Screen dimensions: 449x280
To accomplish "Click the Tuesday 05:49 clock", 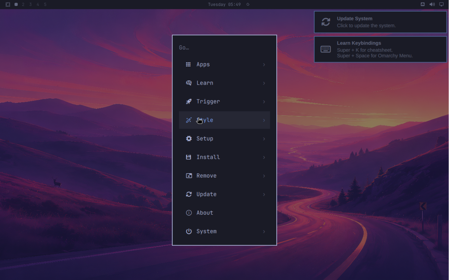I will click(224, 4).
